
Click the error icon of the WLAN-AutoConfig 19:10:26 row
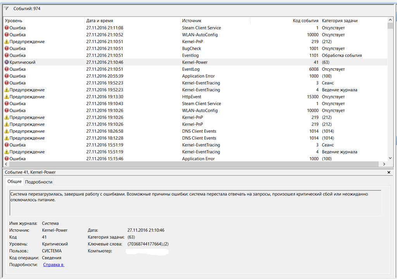[7, 110]
